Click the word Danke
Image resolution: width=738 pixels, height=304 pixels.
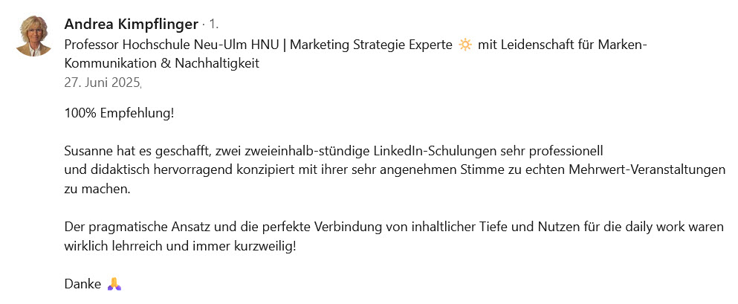pos(82,284)
